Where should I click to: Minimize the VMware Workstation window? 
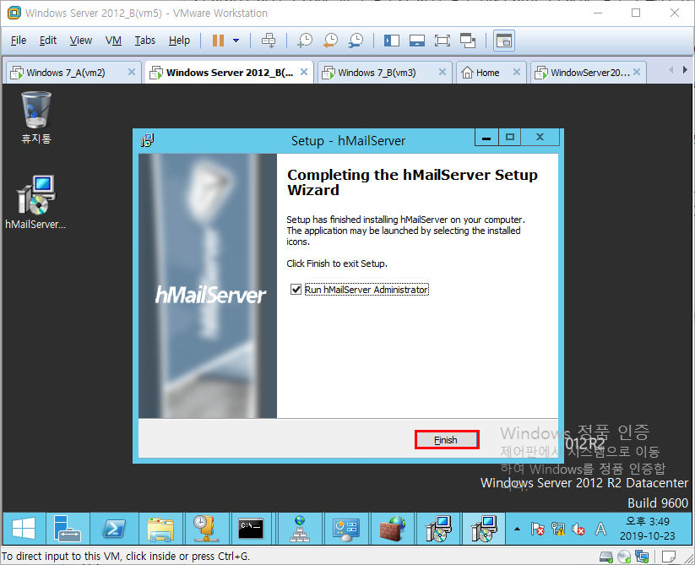coord(598,13)
